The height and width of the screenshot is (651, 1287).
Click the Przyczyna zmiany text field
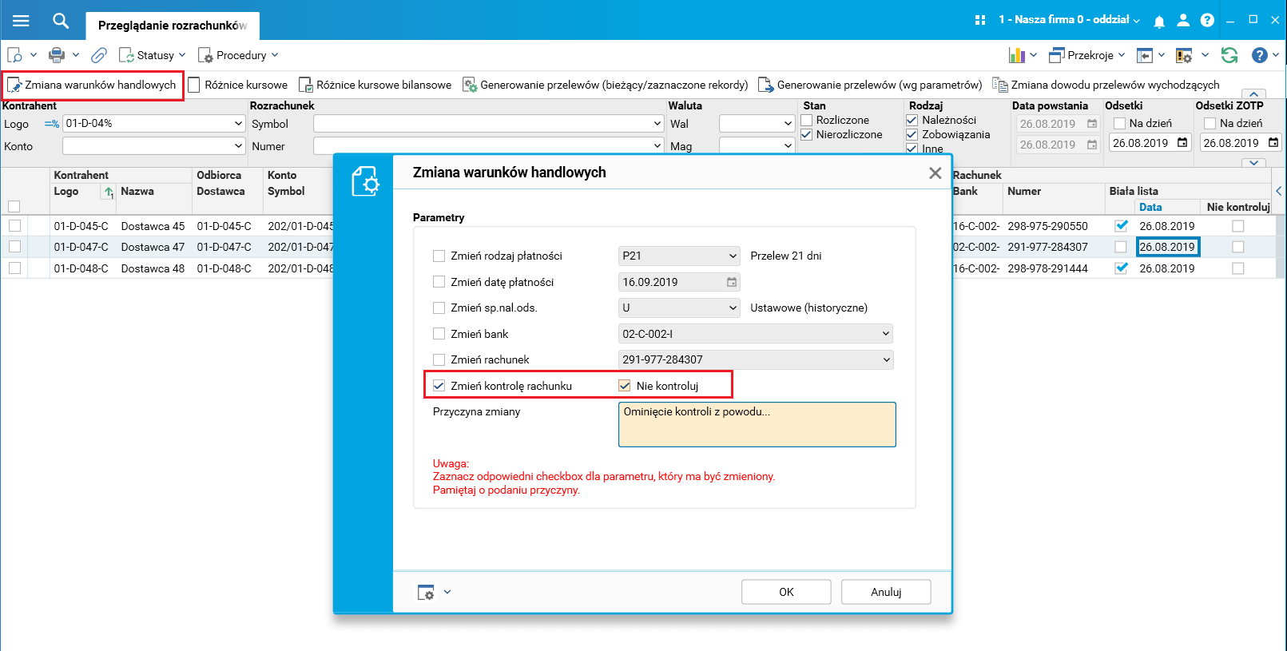(x=757, y=424)
